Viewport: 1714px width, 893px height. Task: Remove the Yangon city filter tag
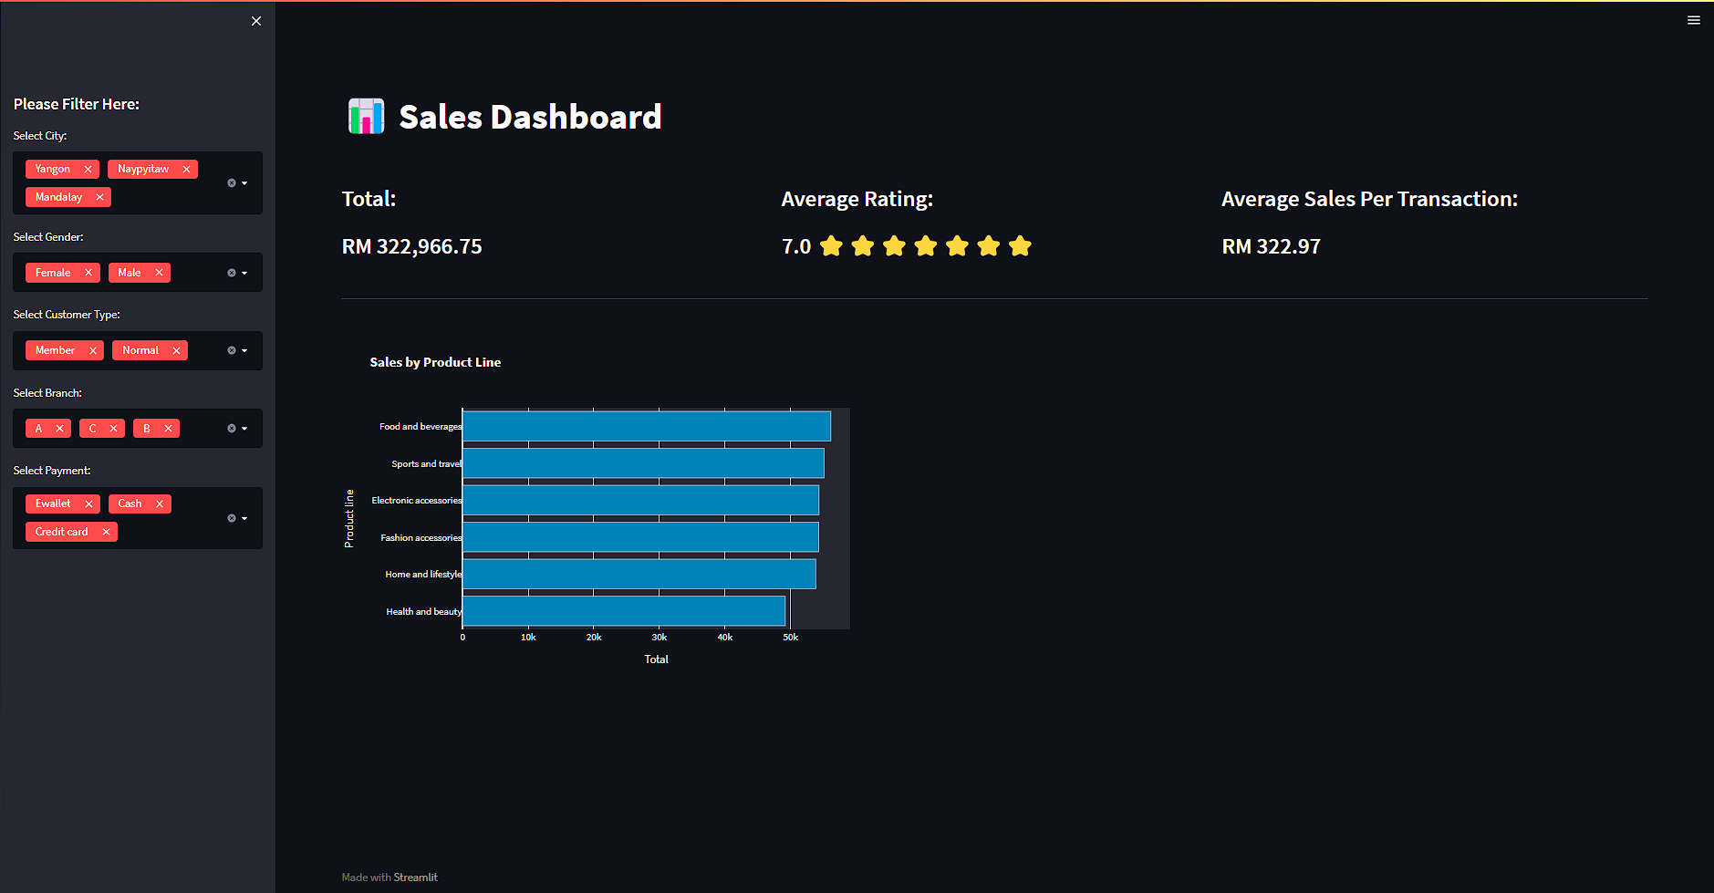[88, 169]
